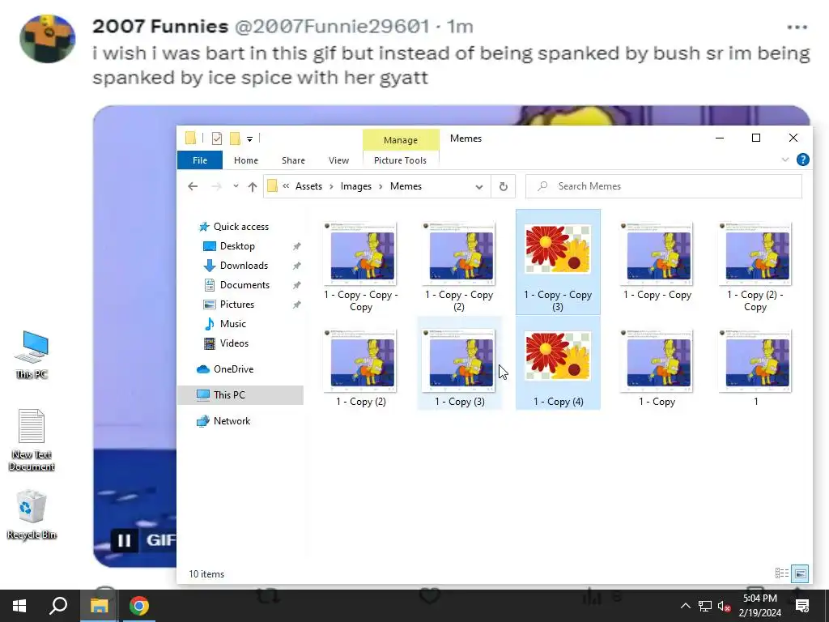Screen dimensions: 829x622
Task: Show hidden breadcrumb path chevron
Action: 286,186
